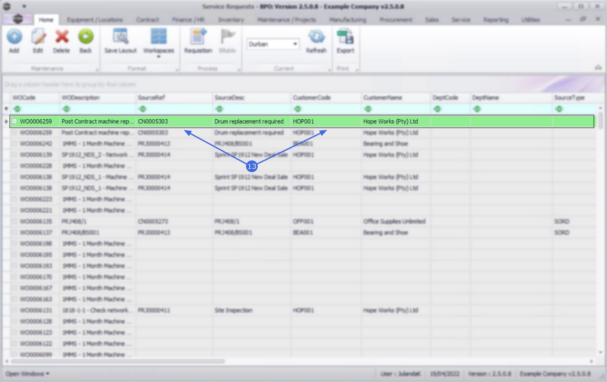Image resolution: width=607 pixels, height=382 pixels.
Task: Click the Add icon in the ribbon
Action: coord(14,37)
